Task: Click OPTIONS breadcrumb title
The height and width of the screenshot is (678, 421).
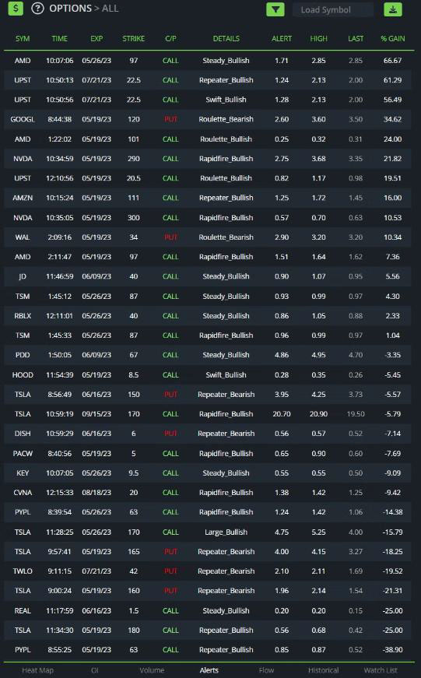Action: (x=71, y=9)
